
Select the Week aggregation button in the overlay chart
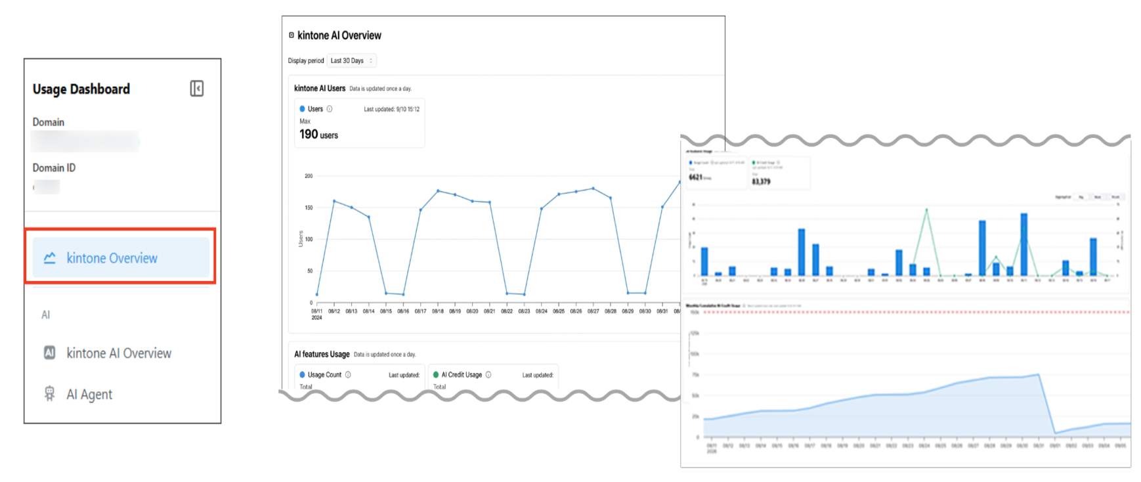pyautogui.click(x=1097, y=196)
